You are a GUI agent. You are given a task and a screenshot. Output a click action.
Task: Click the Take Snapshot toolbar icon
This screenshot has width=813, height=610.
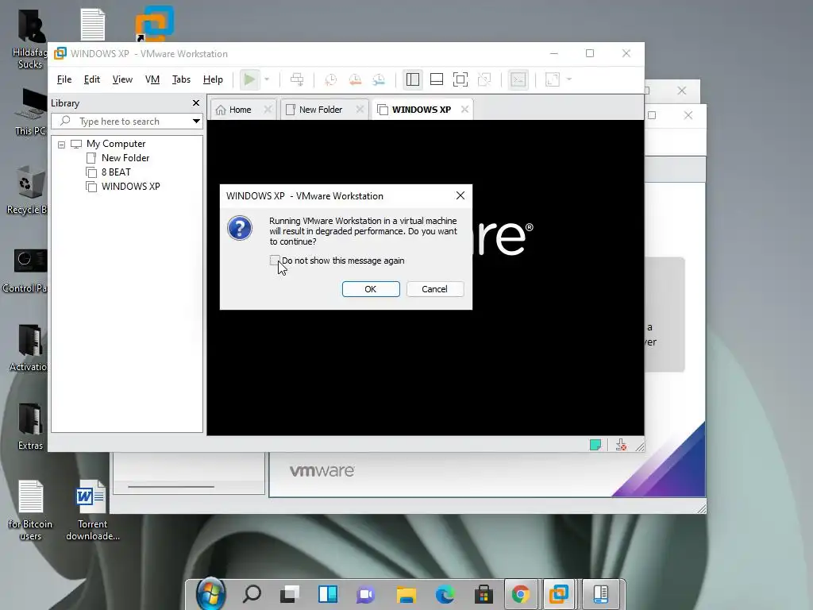point(330,79)
